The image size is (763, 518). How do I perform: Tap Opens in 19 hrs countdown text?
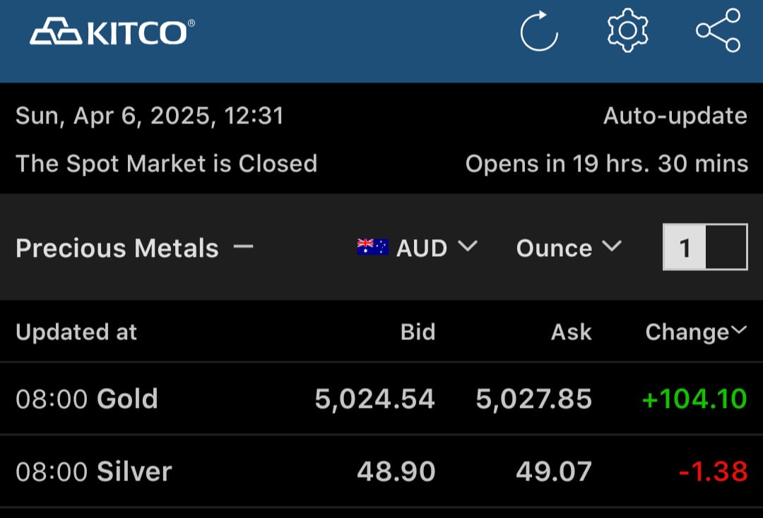(x=607, y=164)
